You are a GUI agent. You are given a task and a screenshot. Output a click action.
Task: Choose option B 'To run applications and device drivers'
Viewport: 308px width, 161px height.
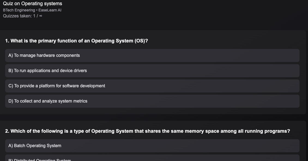coord(152,71)
